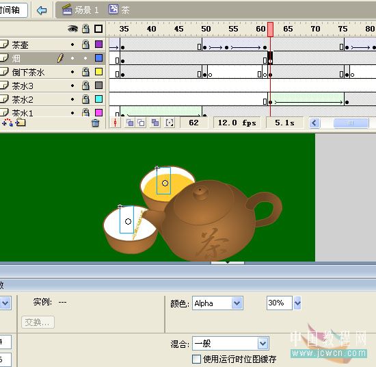Click the edit multiple frames icon
This screenshot has width=376, height=367.
[155, 123]
